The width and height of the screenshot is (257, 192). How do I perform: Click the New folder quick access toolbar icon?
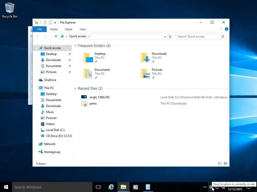(x=50, y=22)
